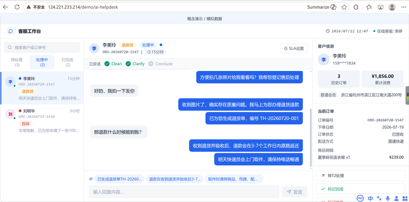Click message 那退款什么时候能到账？

tap(119, 132)
